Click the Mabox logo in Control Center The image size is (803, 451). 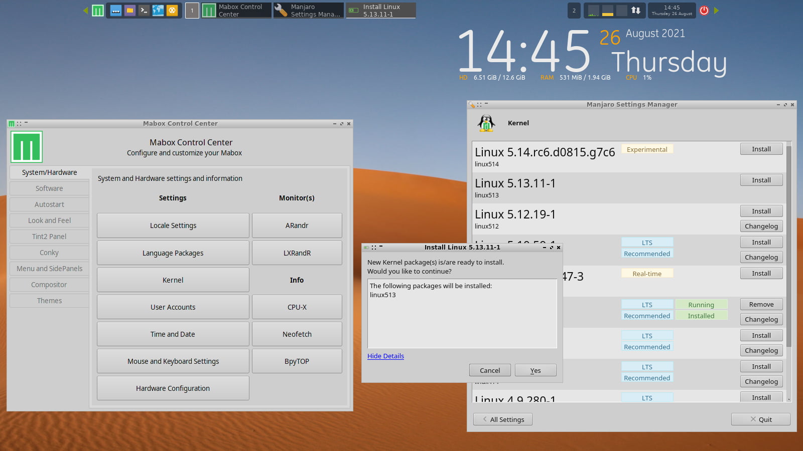(27, 147)
